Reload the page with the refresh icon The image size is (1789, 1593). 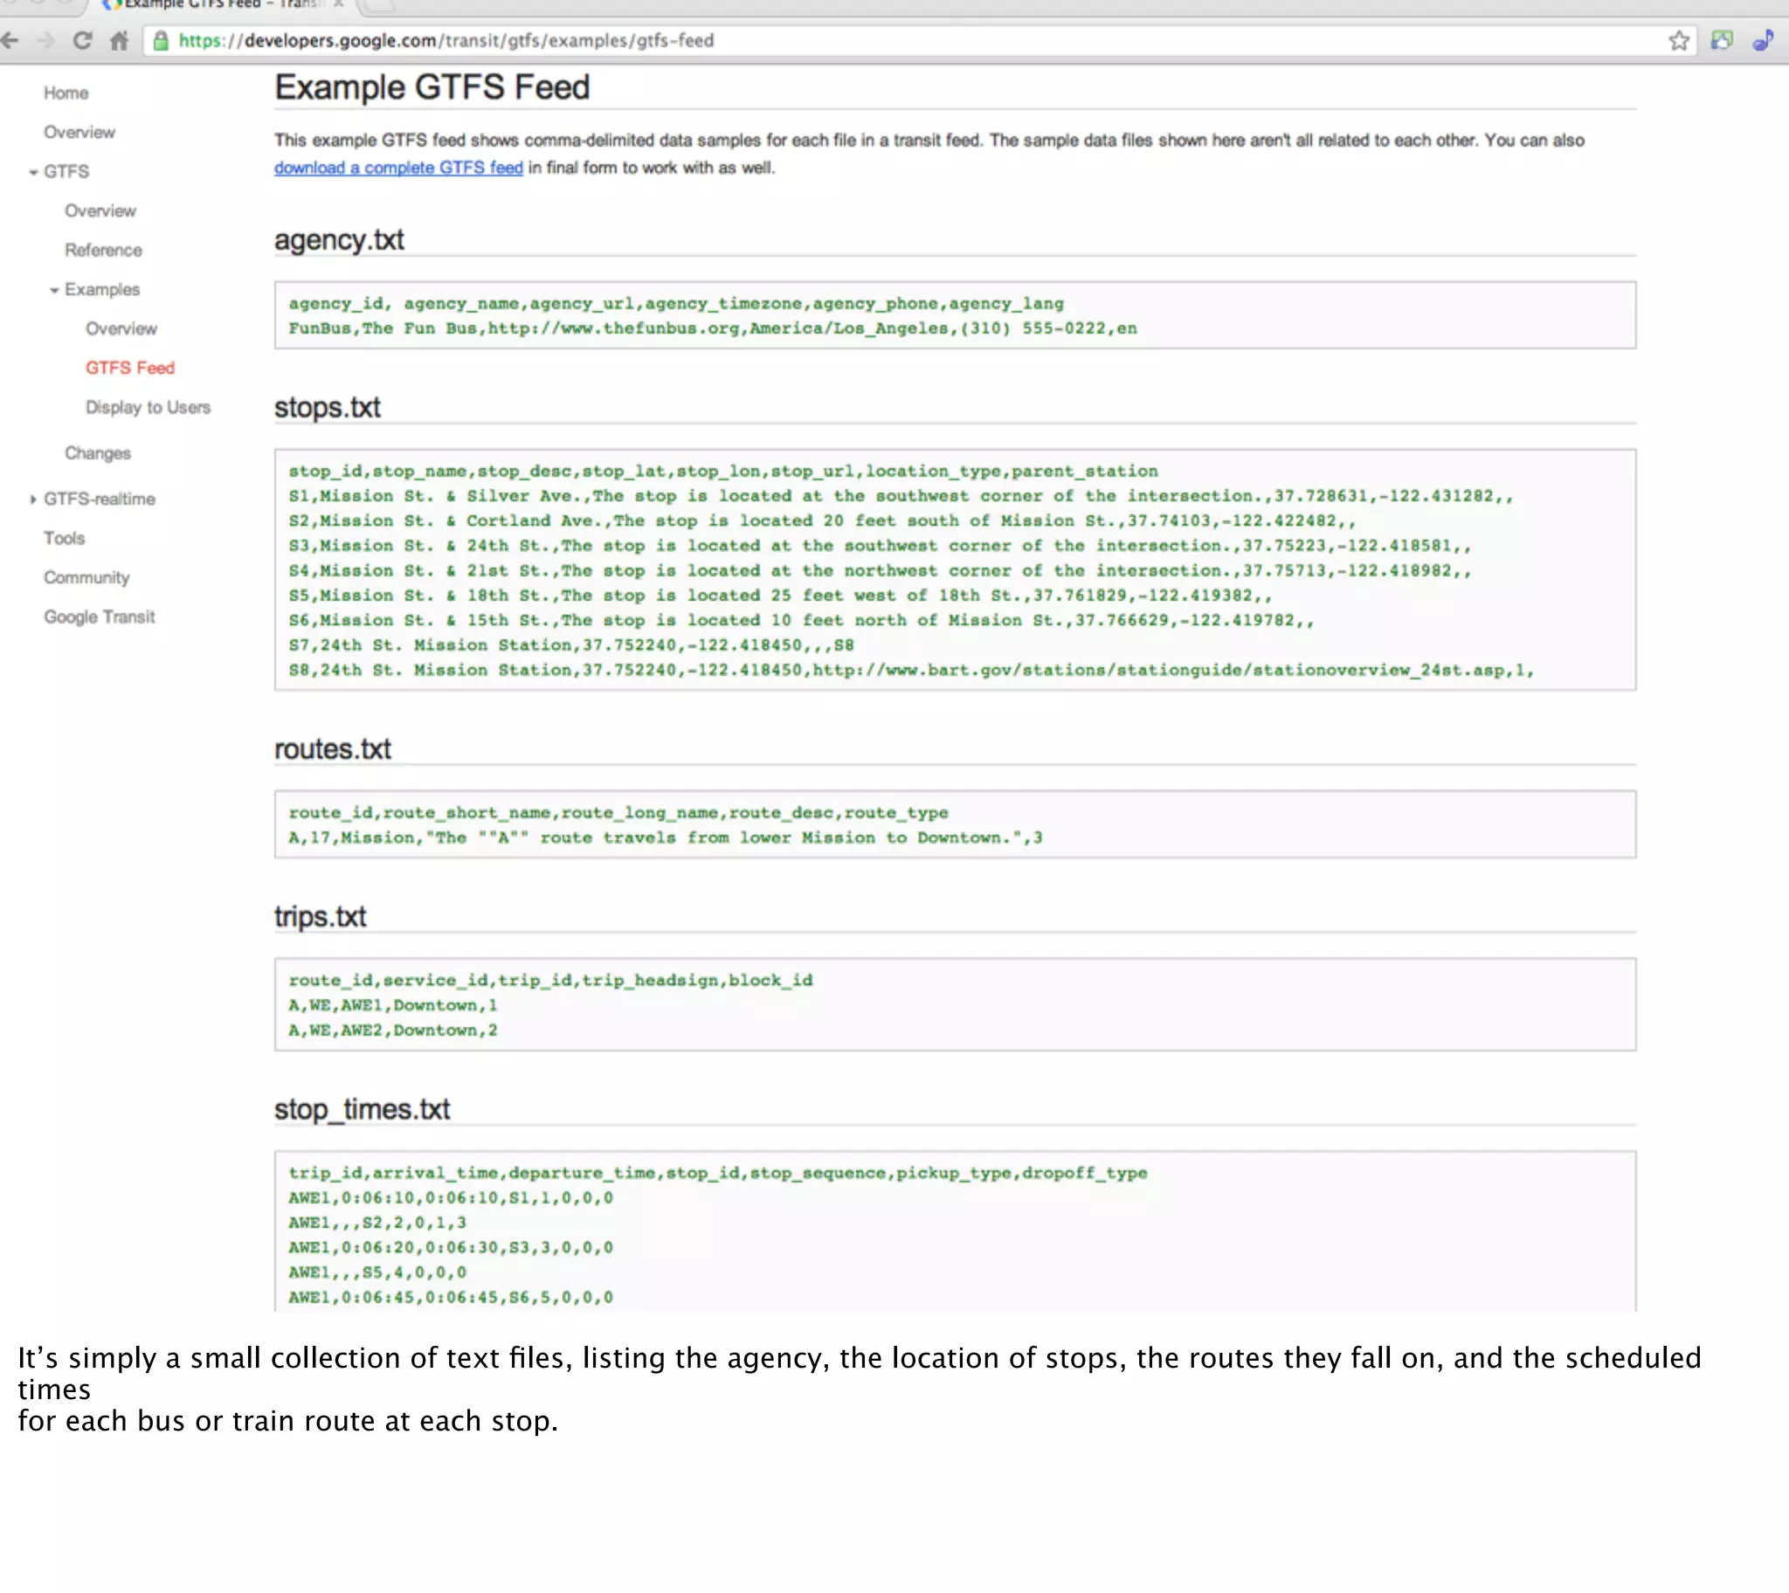(82, 40)
